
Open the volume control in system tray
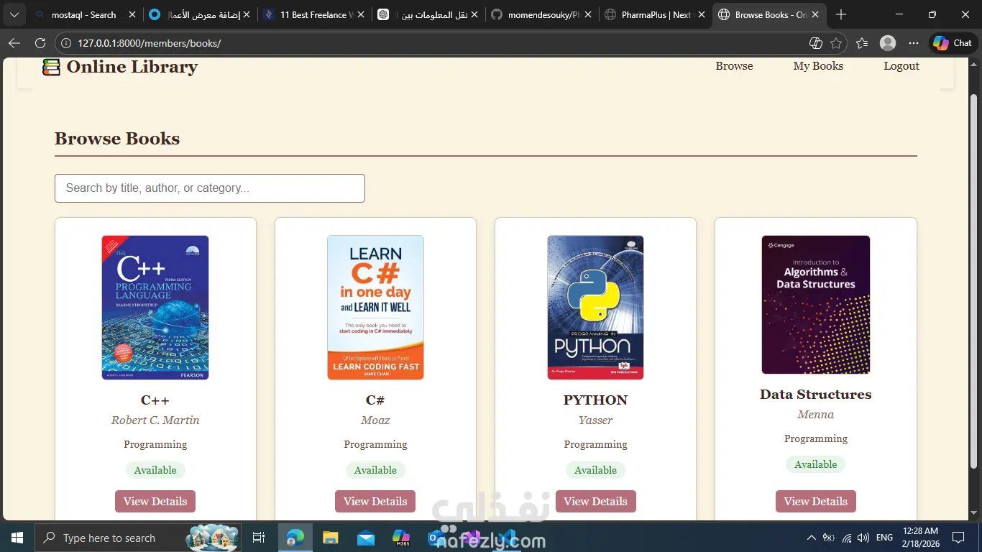click(863, 538)
